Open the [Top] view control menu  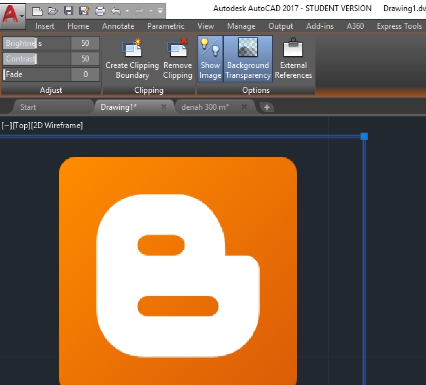pyautogui.click(x=20, y=126)
